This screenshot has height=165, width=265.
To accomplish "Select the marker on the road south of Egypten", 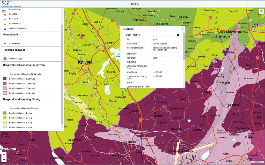I will 140,120.
